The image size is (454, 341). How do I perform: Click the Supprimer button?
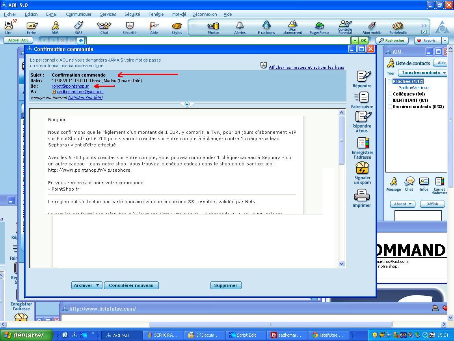[x=226, y=285]
